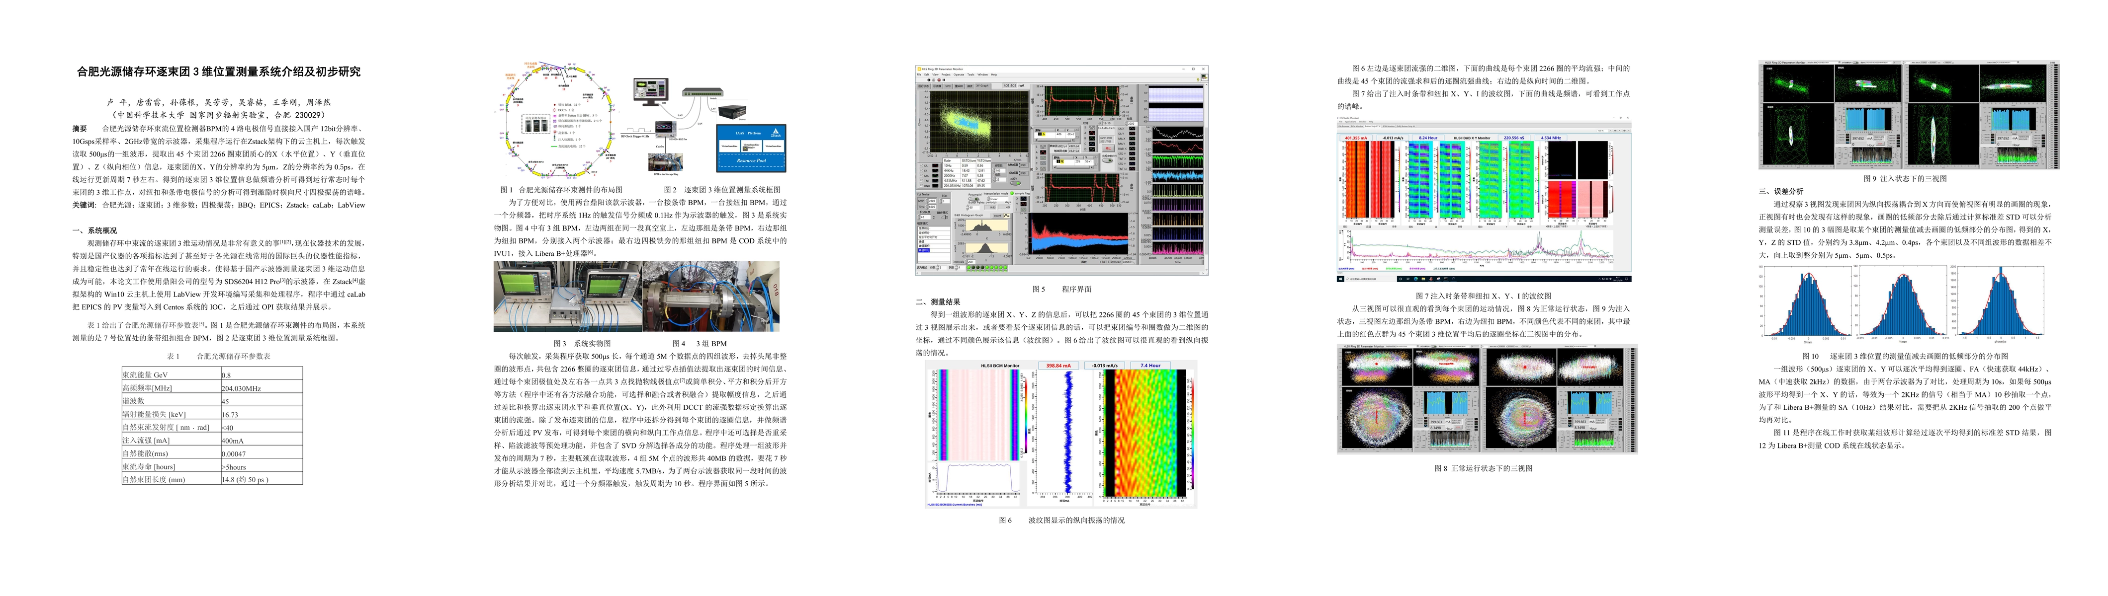Click the yellow context help question mark
This screenshot has height=596, width=2108.
tap(1198, 80)
